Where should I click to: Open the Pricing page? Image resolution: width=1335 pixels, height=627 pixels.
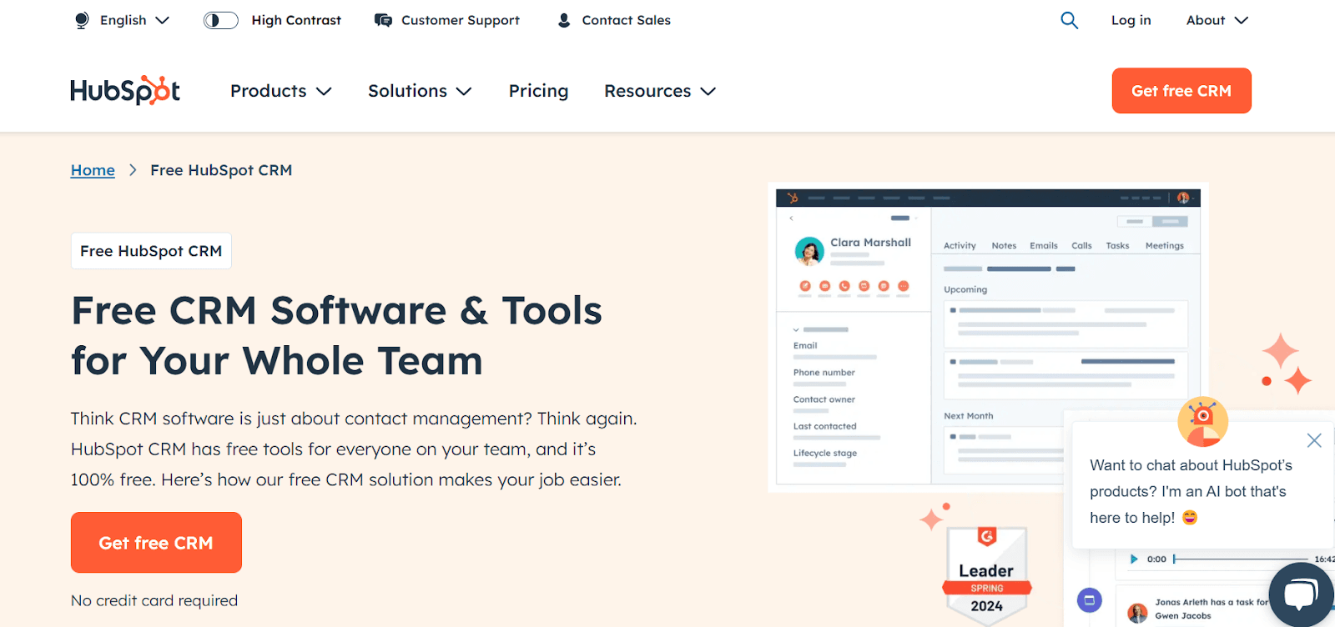(538, 91)
